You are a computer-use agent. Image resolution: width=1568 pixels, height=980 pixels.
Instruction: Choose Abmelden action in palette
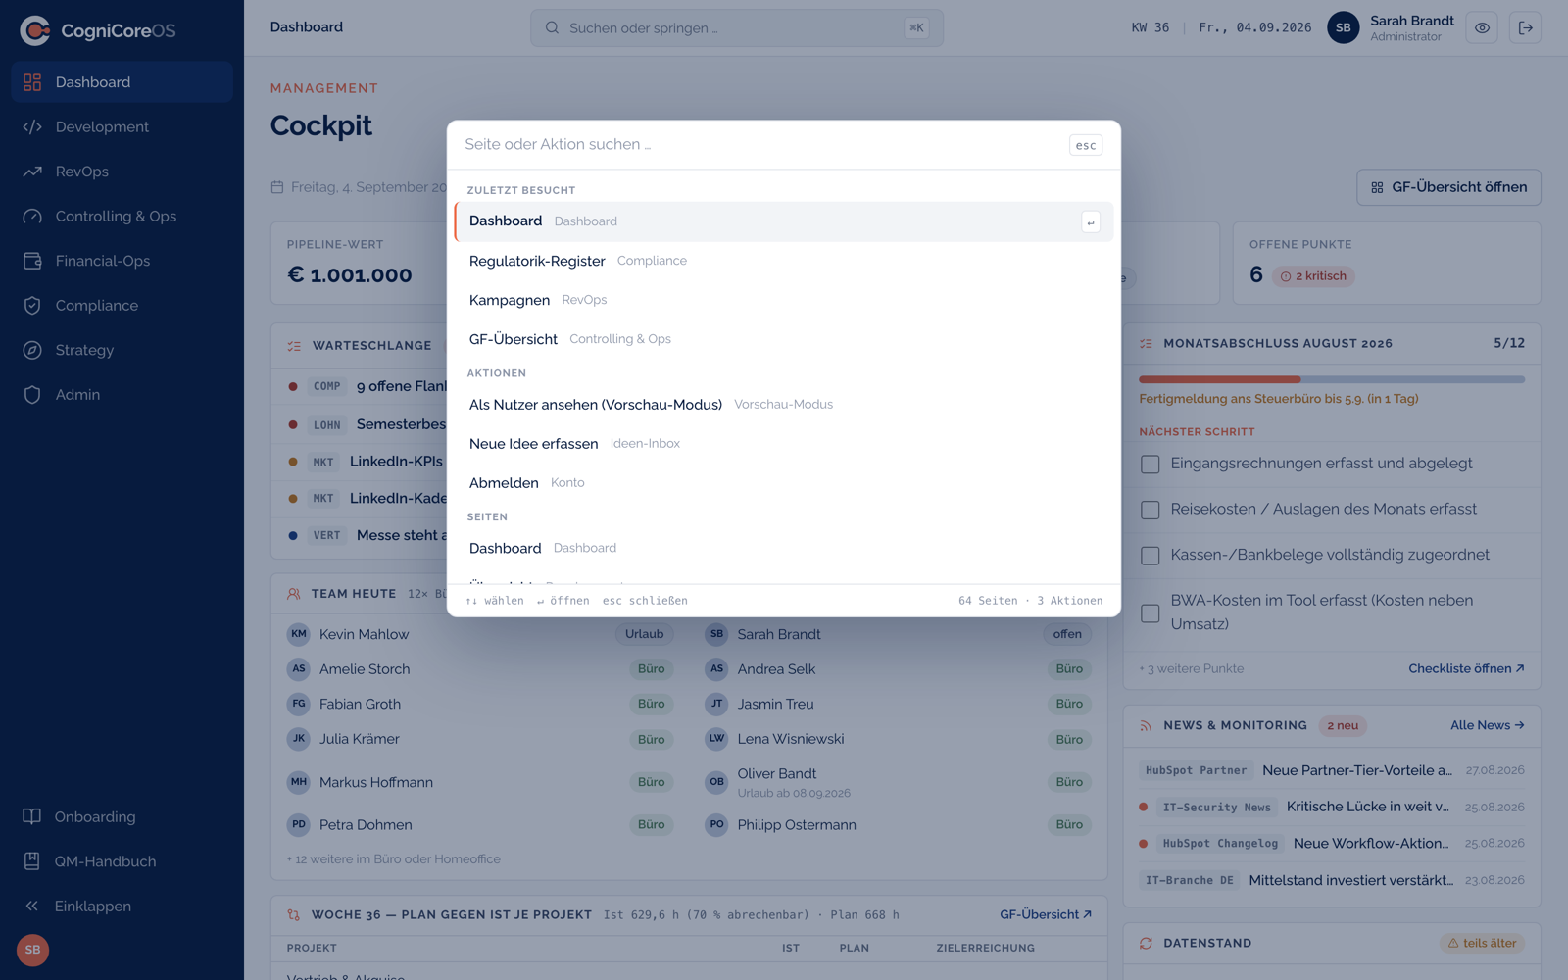(784, 483)
